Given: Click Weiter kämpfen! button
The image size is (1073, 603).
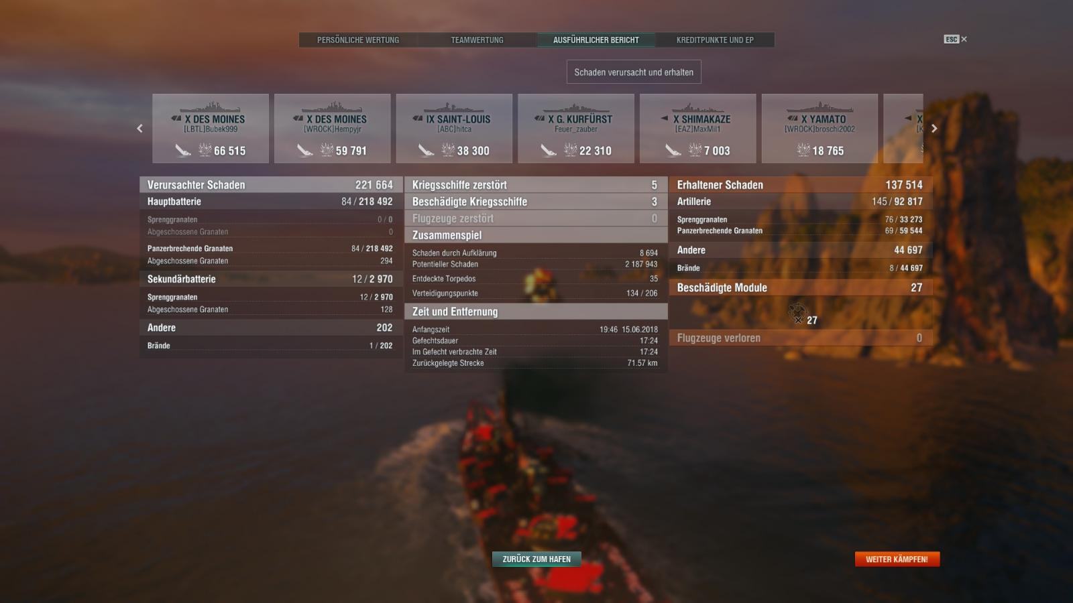Looking at the screenshot, I should (897, 559).
